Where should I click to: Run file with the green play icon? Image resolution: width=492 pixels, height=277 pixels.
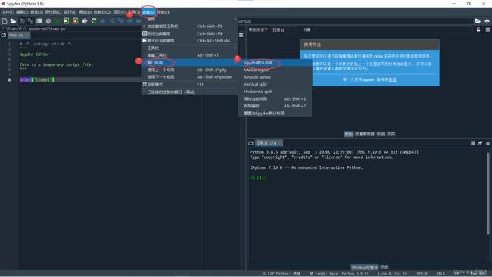pos(57,21)
